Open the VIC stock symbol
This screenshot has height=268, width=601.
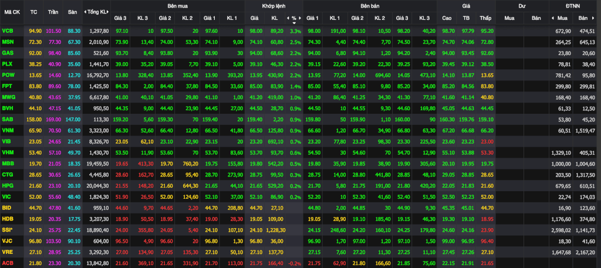(7, 197)
